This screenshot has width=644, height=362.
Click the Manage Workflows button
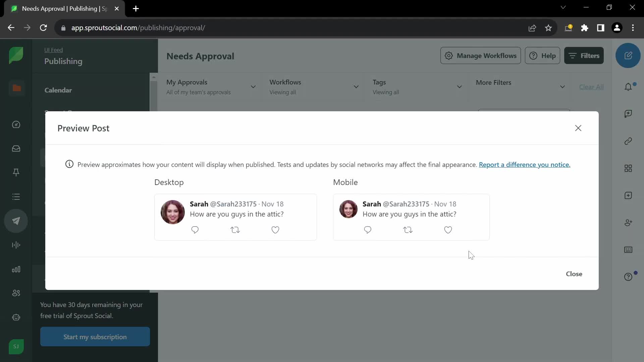480,56
